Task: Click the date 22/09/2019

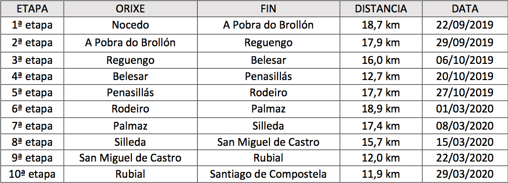Action: [465, 25]
